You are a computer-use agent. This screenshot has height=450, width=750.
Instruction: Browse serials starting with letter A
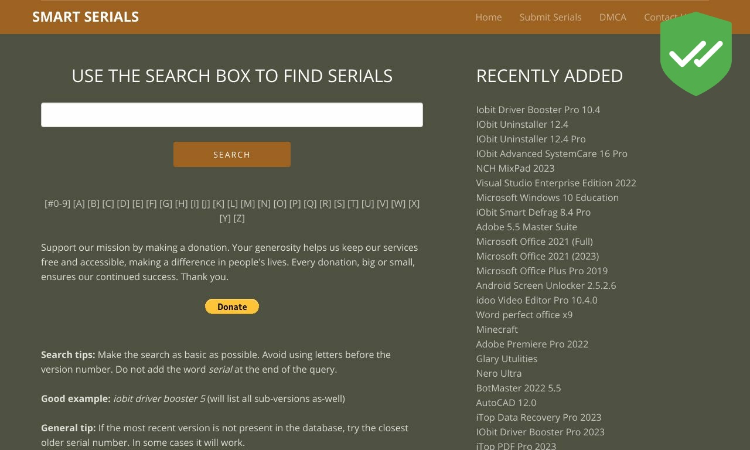pos(79,203)
